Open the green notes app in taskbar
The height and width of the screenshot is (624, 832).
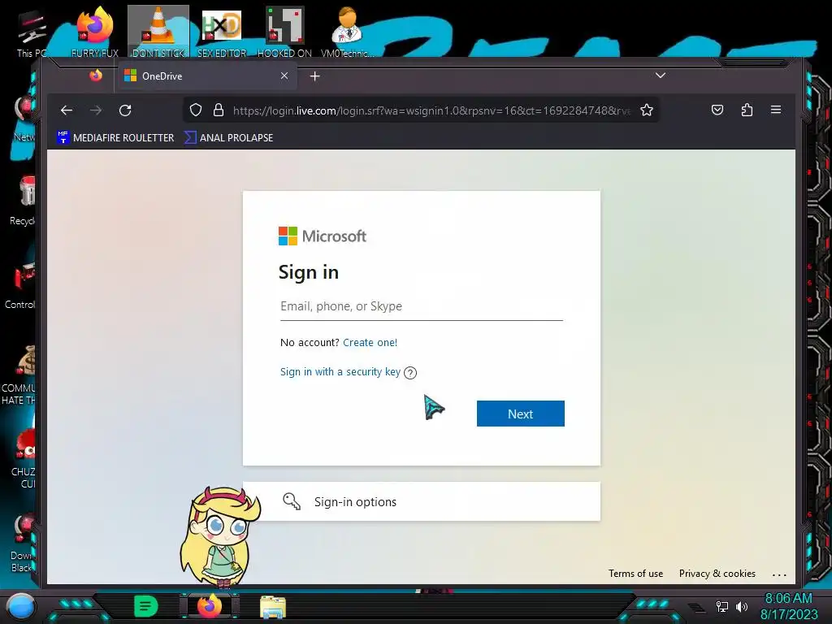[146, 606]
